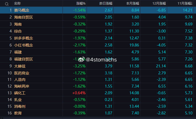Screen dimensions: 196x119
Task: Select 综合 sector row
Action: tap(18, 31)
